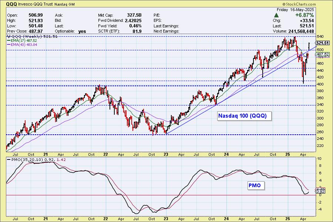Click year label 25 below the PMO panel

[x=287, y=219]
